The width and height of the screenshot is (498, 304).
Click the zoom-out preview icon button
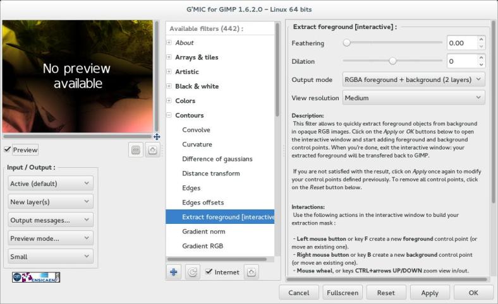136,150
